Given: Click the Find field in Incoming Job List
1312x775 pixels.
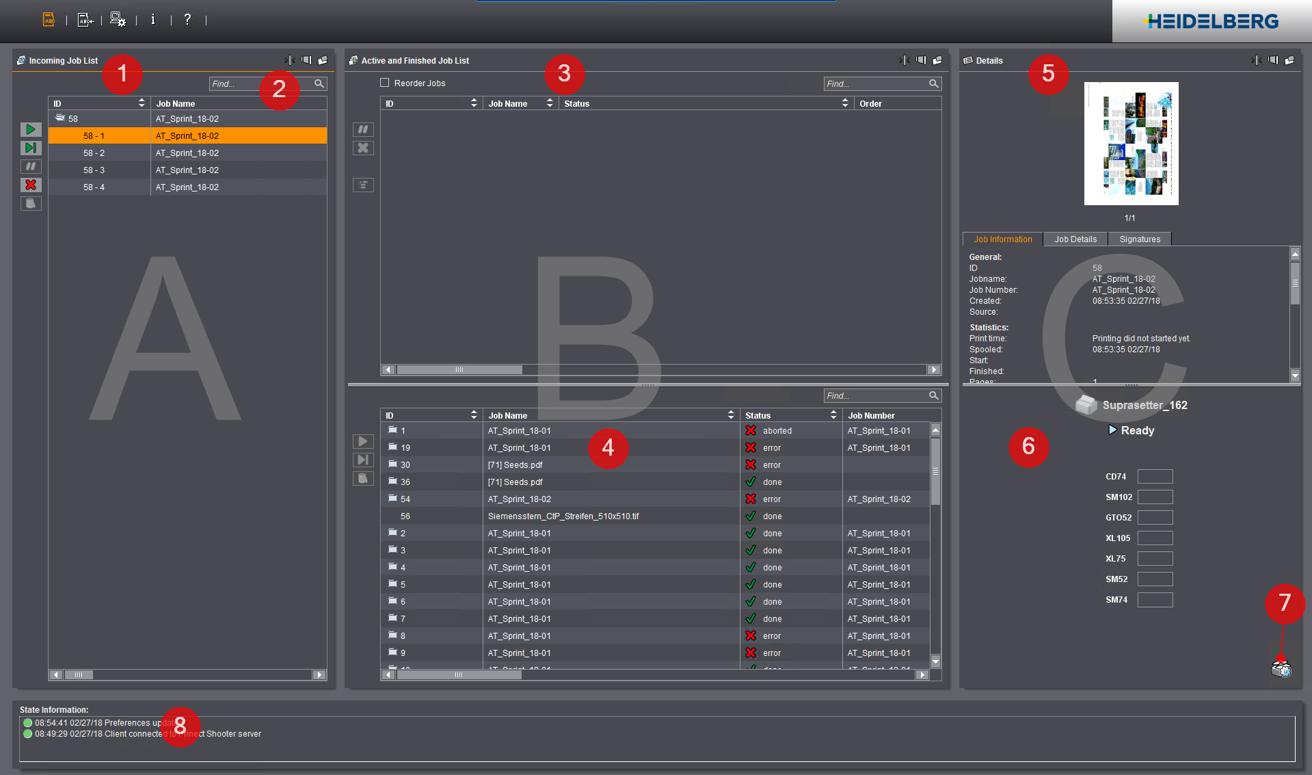Looking at the screenshot, I should point(260,83).
